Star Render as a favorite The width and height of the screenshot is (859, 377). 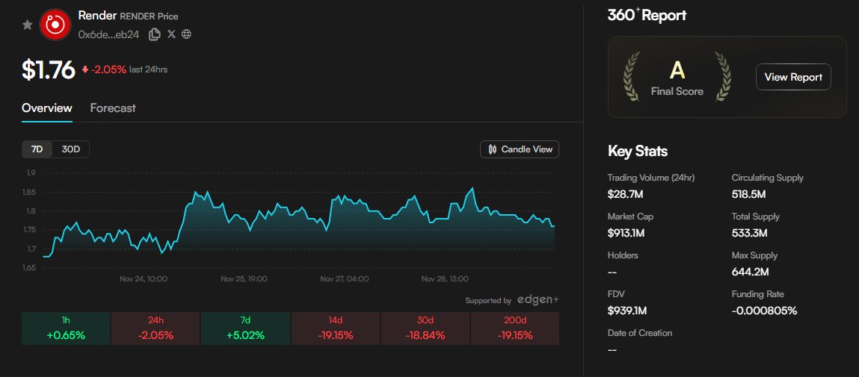[x=27, y=25]
